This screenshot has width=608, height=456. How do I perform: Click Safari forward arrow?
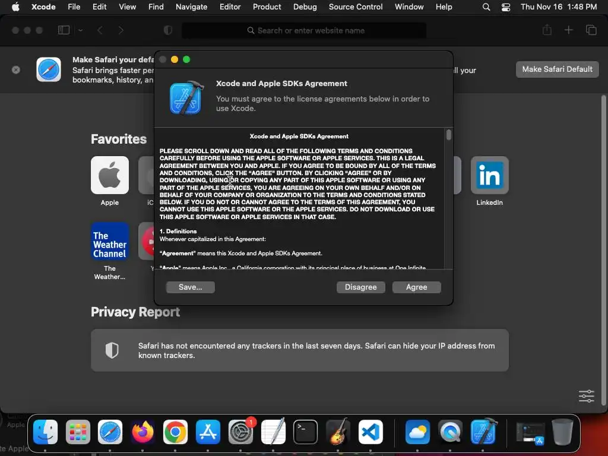121,30
